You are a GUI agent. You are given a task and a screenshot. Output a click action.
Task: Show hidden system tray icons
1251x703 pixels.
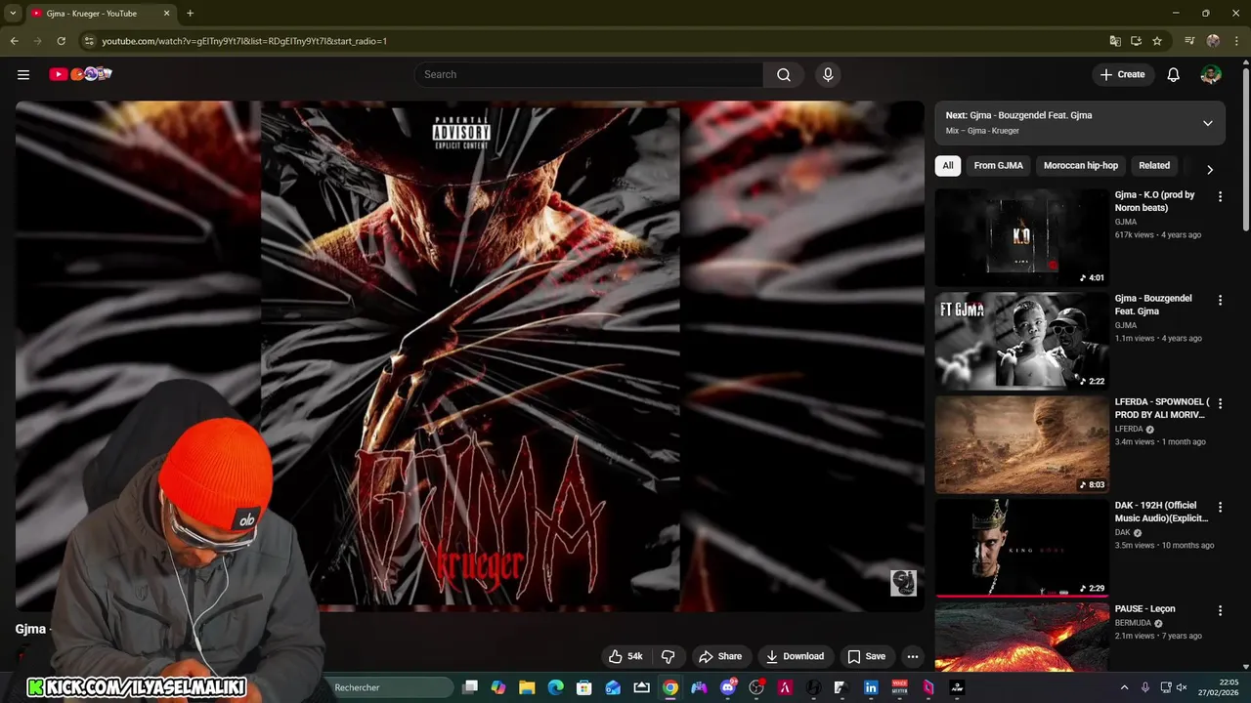1124,687
